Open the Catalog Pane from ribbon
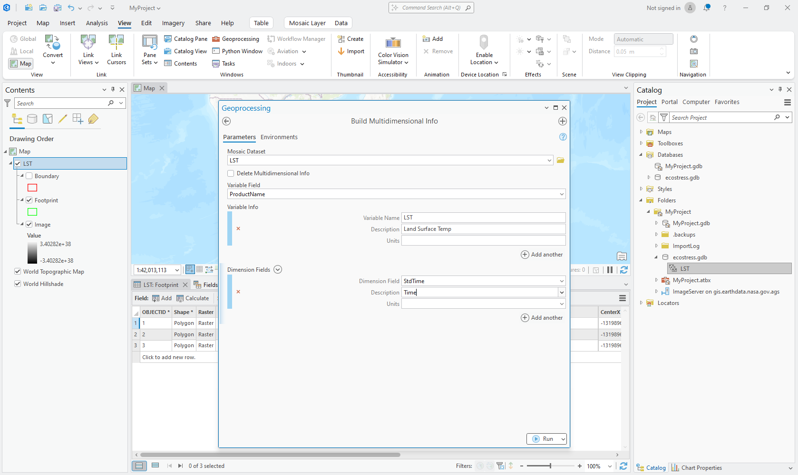This screenshot has width=798, height=475. (186, 39)
